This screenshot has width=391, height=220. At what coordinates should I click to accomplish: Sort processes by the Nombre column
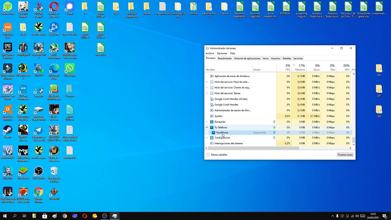228,68
